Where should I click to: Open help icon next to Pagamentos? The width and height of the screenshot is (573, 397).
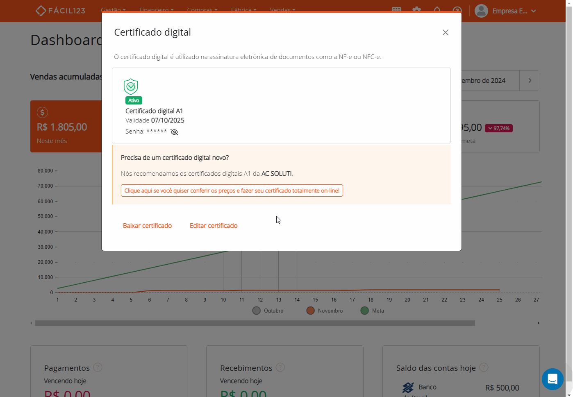click(x=98, y=368)
